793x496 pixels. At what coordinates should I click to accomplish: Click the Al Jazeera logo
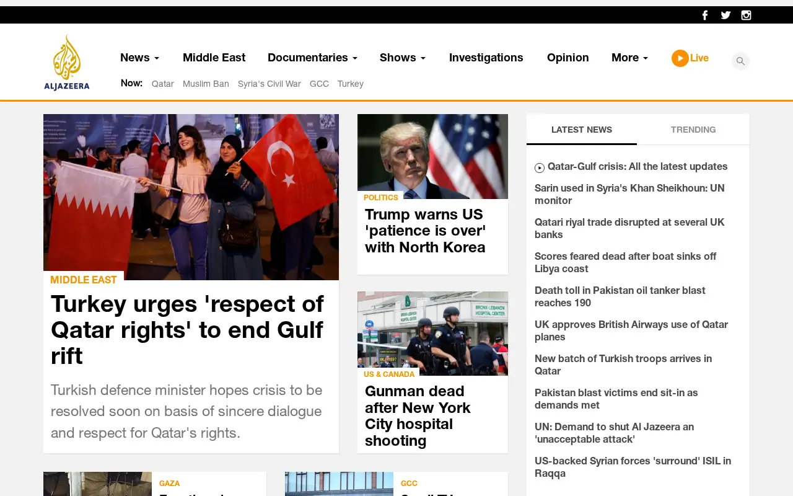click(67, 63)
